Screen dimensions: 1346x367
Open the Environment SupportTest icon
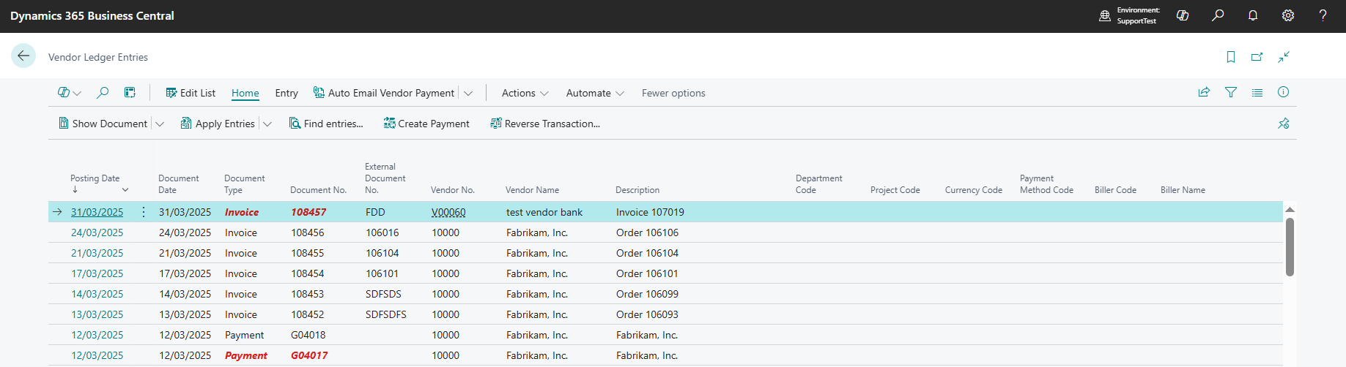(x=1105, y=15)
